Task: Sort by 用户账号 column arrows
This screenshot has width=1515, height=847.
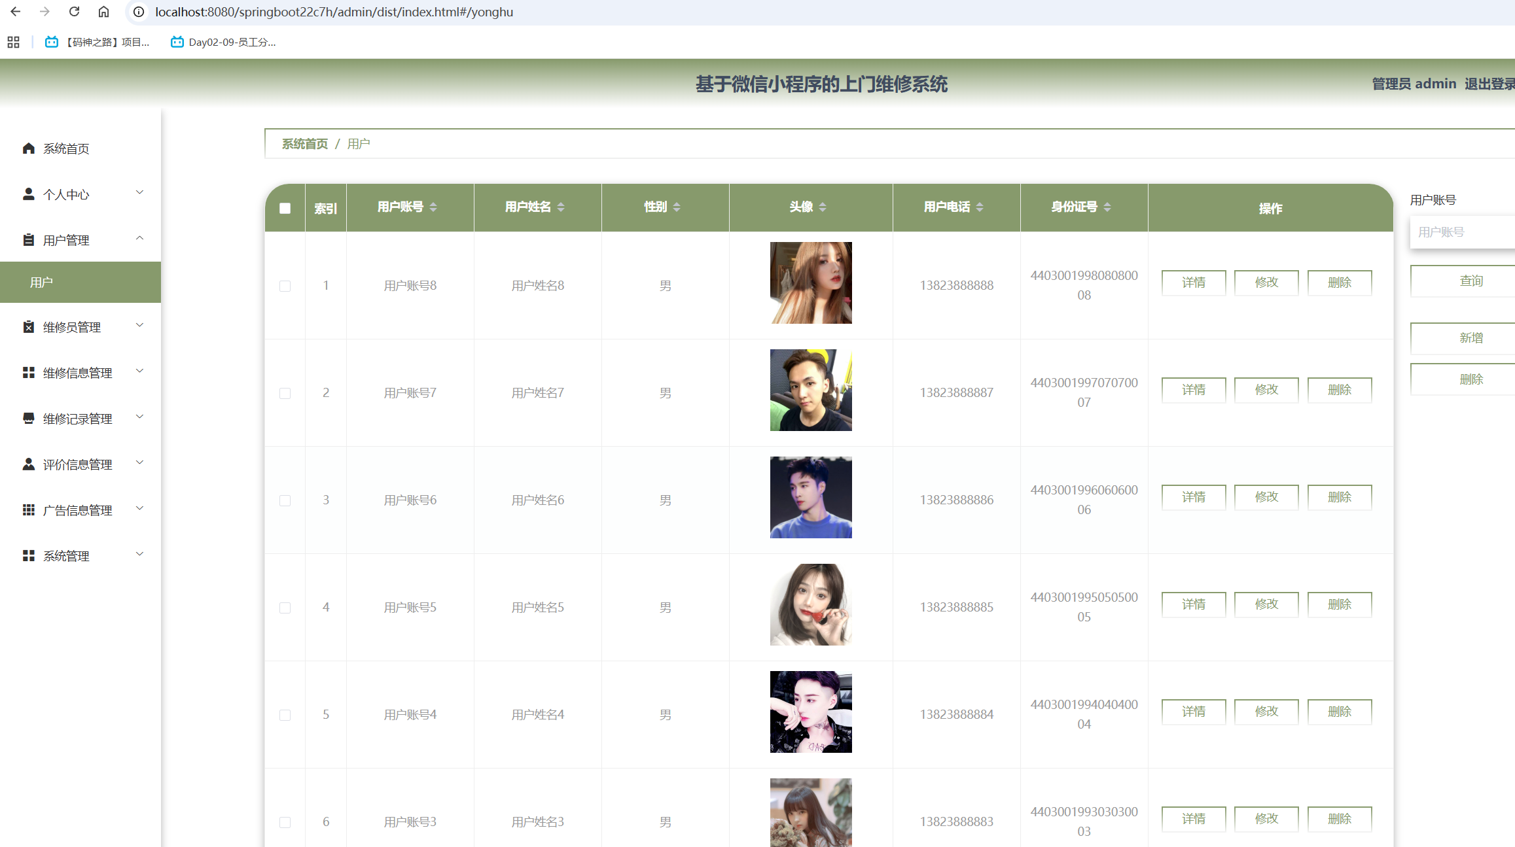Action: 433,207
